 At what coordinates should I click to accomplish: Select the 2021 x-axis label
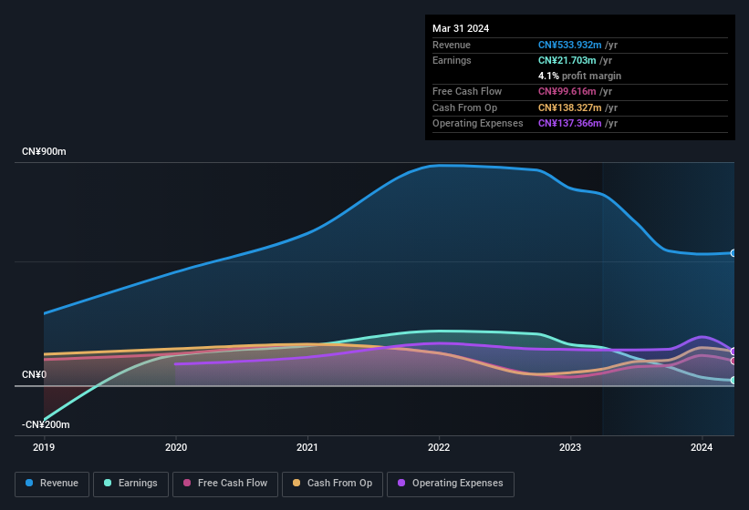click(307, 447)
